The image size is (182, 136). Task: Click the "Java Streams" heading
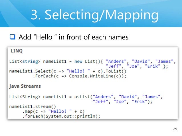[25, 86]
